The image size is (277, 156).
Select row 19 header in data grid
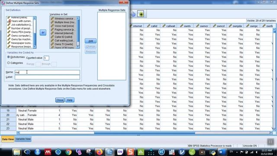point(8,110)
